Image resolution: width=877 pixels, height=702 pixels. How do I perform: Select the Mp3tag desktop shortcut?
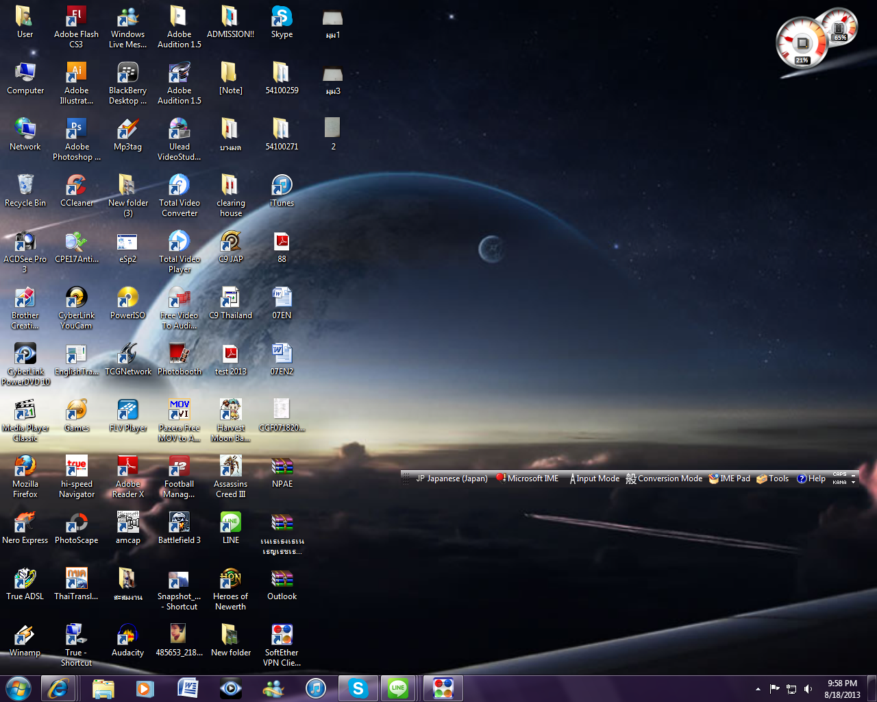click(x=127, y=134)
